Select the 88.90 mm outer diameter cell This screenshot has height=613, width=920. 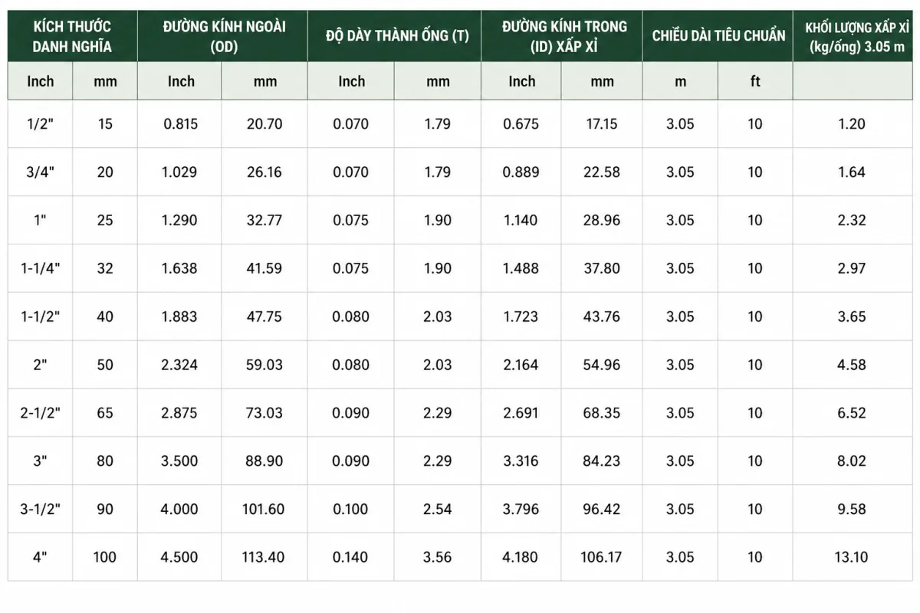point(264,461)
